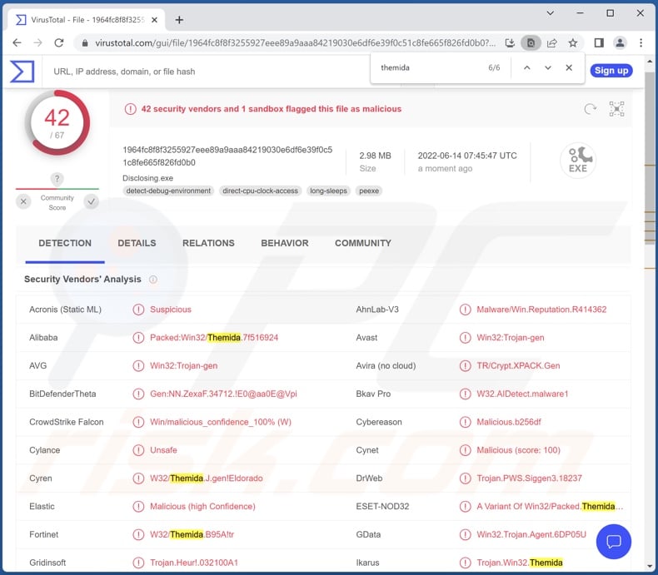Click the reanalyze file icon

pos(590,109)
